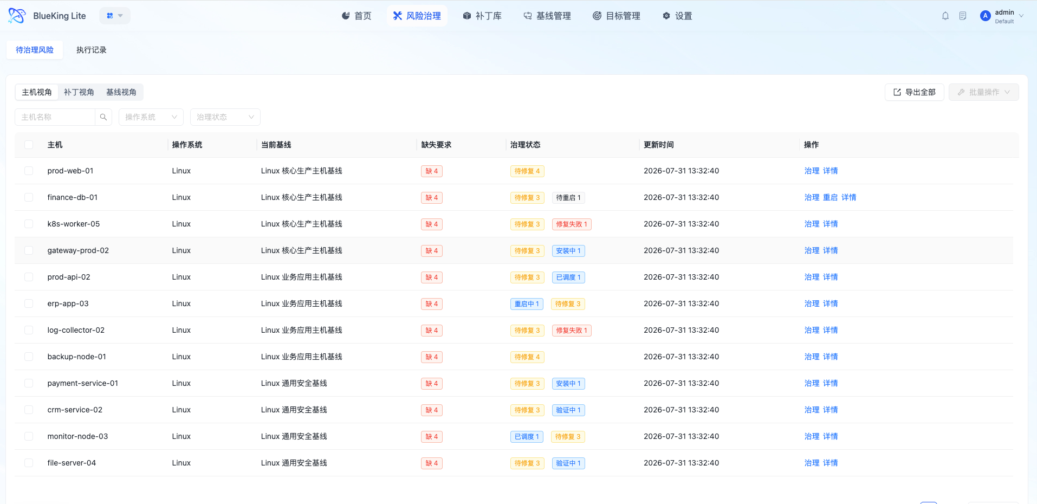Open the 操作系统 filter dropdown
This screenshot has height=504, width=1037.
coord(151,117)
